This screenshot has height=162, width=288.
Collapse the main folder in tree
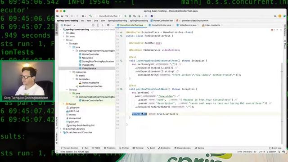67,44
